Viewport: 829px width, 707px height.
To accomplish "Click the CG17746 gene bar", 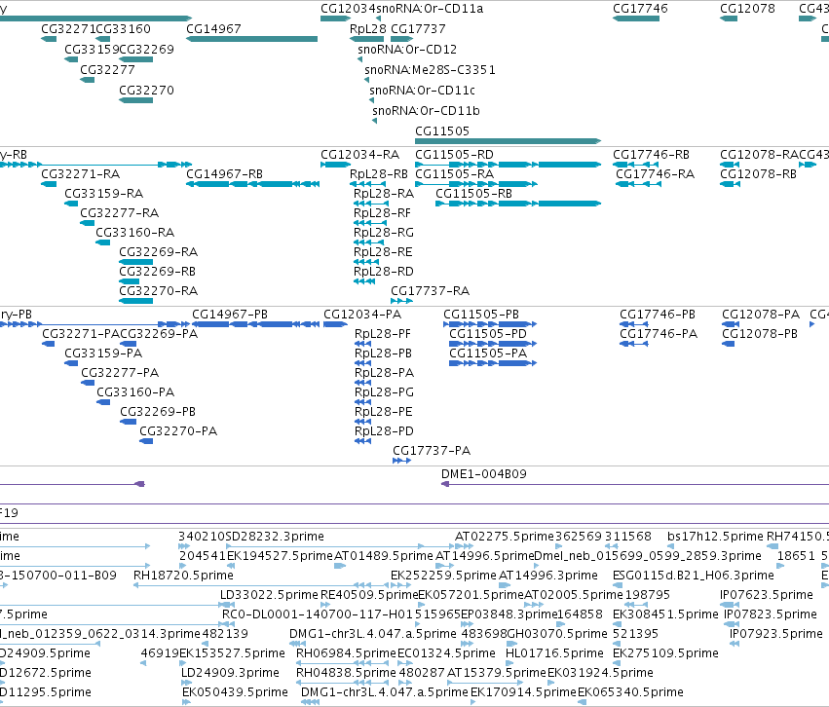I will coord(636,19).
